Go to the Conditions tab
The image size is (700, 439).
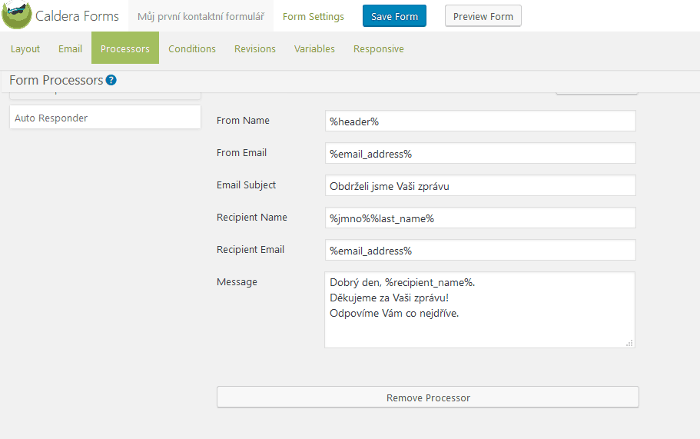click(192, 48)
